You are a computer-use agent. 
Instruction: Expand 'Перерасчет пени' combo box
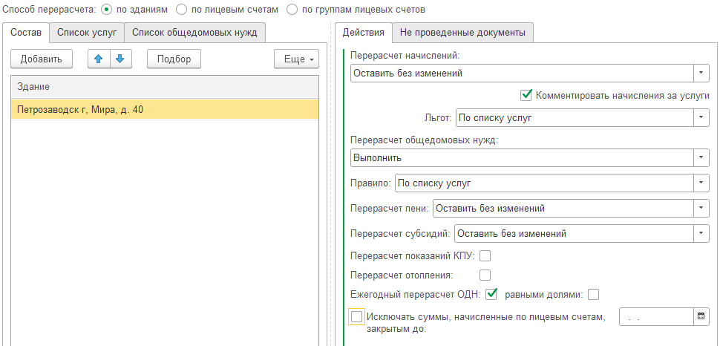(701, 208)
